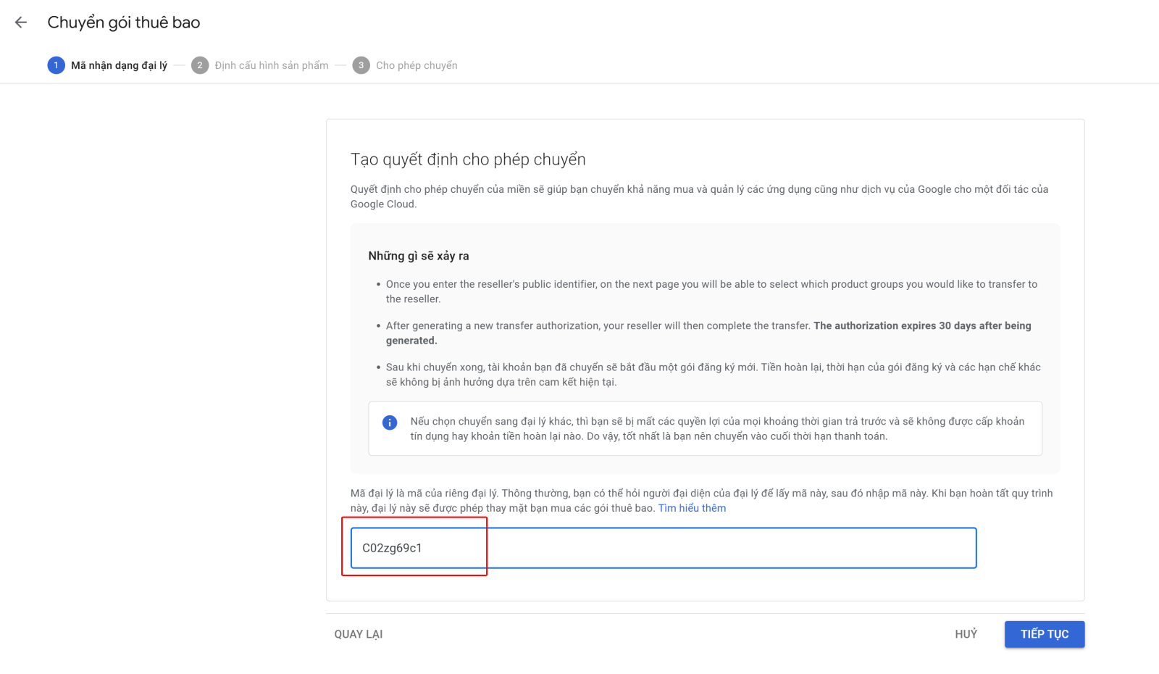1159x674 pixels.
Task: Click the 'Tạo quyết định cho phép chuyển' heading
Action: click(x=468, y=159)
